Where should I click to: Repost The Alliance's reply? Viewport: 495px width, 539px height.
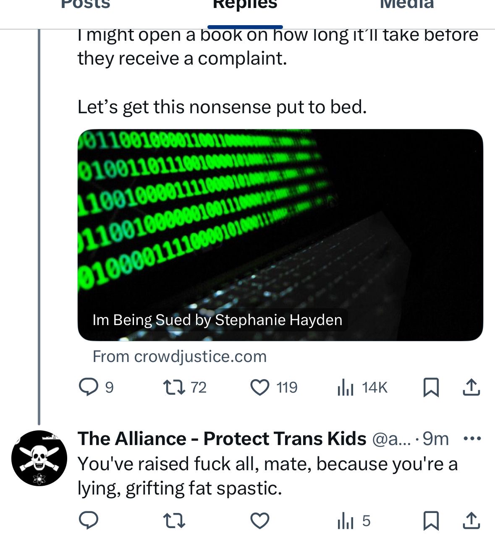pos(174,521)
